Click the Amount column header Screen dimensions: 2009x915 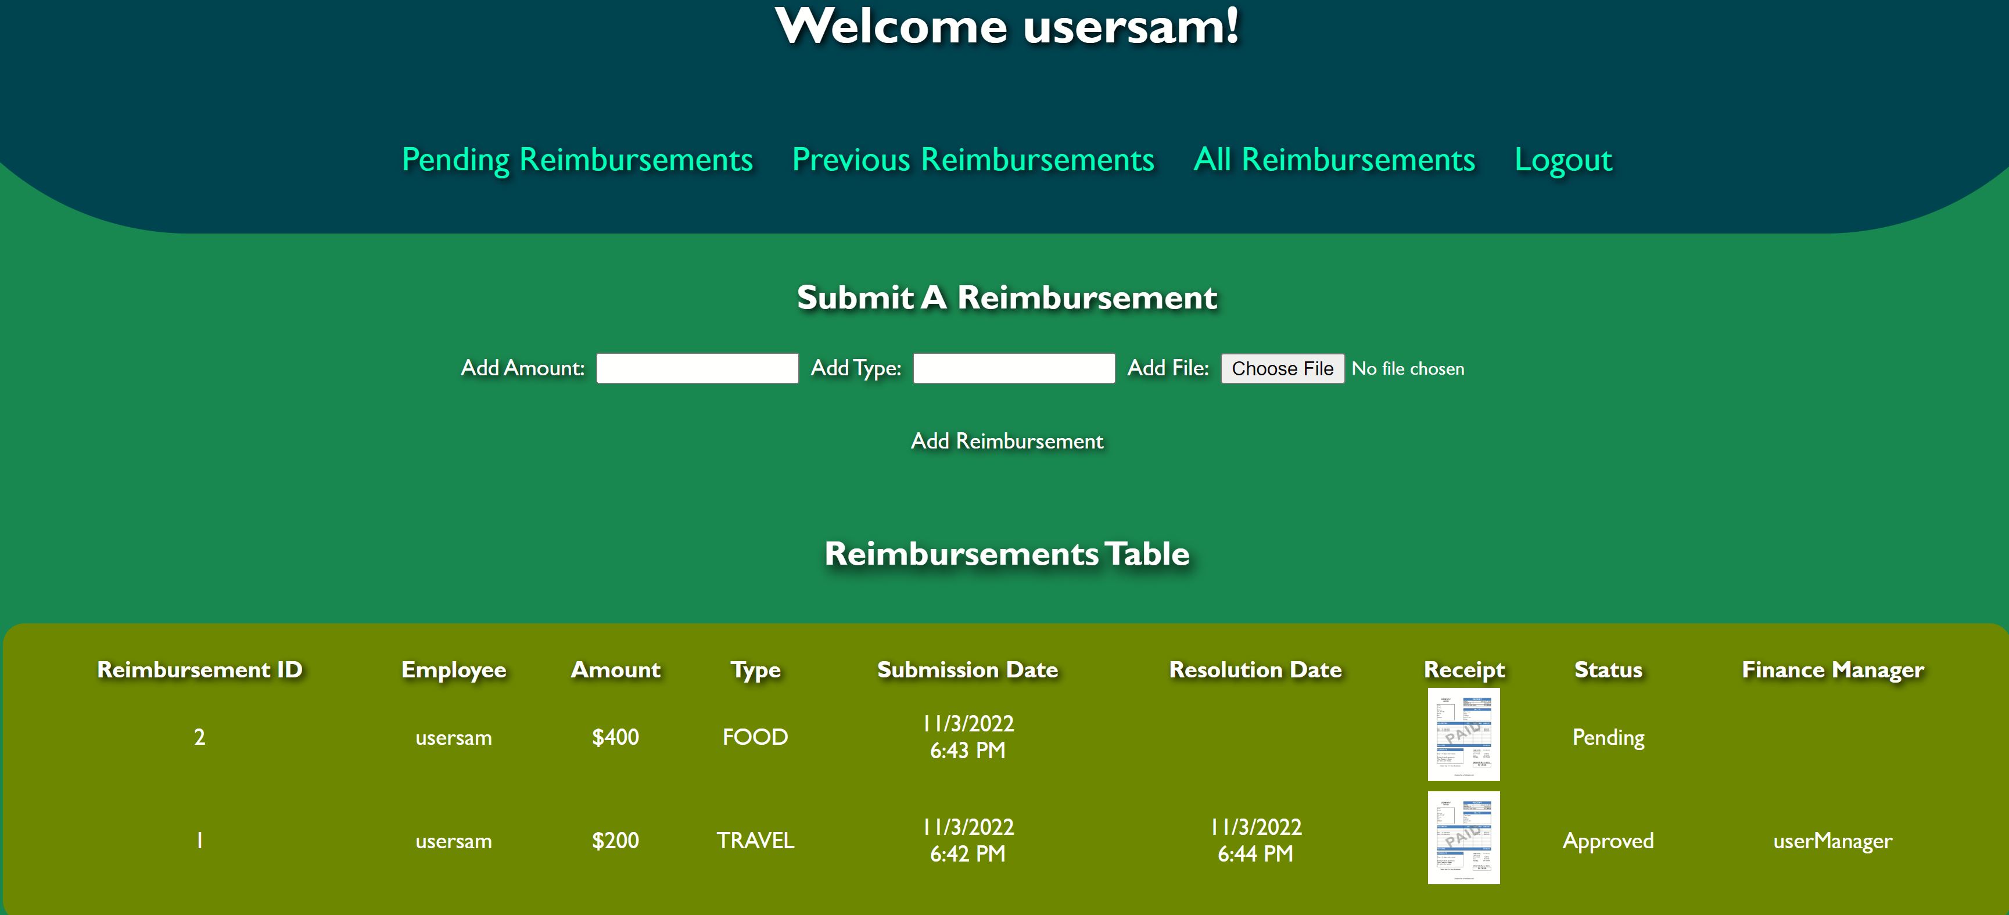tap(615, 670)
